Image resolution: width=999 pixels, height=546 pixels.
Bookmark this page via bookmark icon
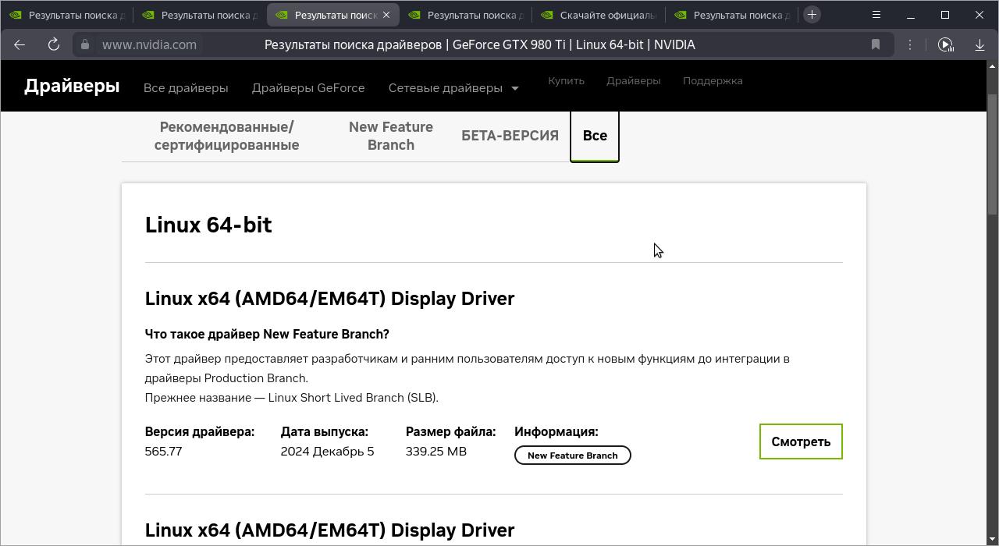[x=876, y=44]
